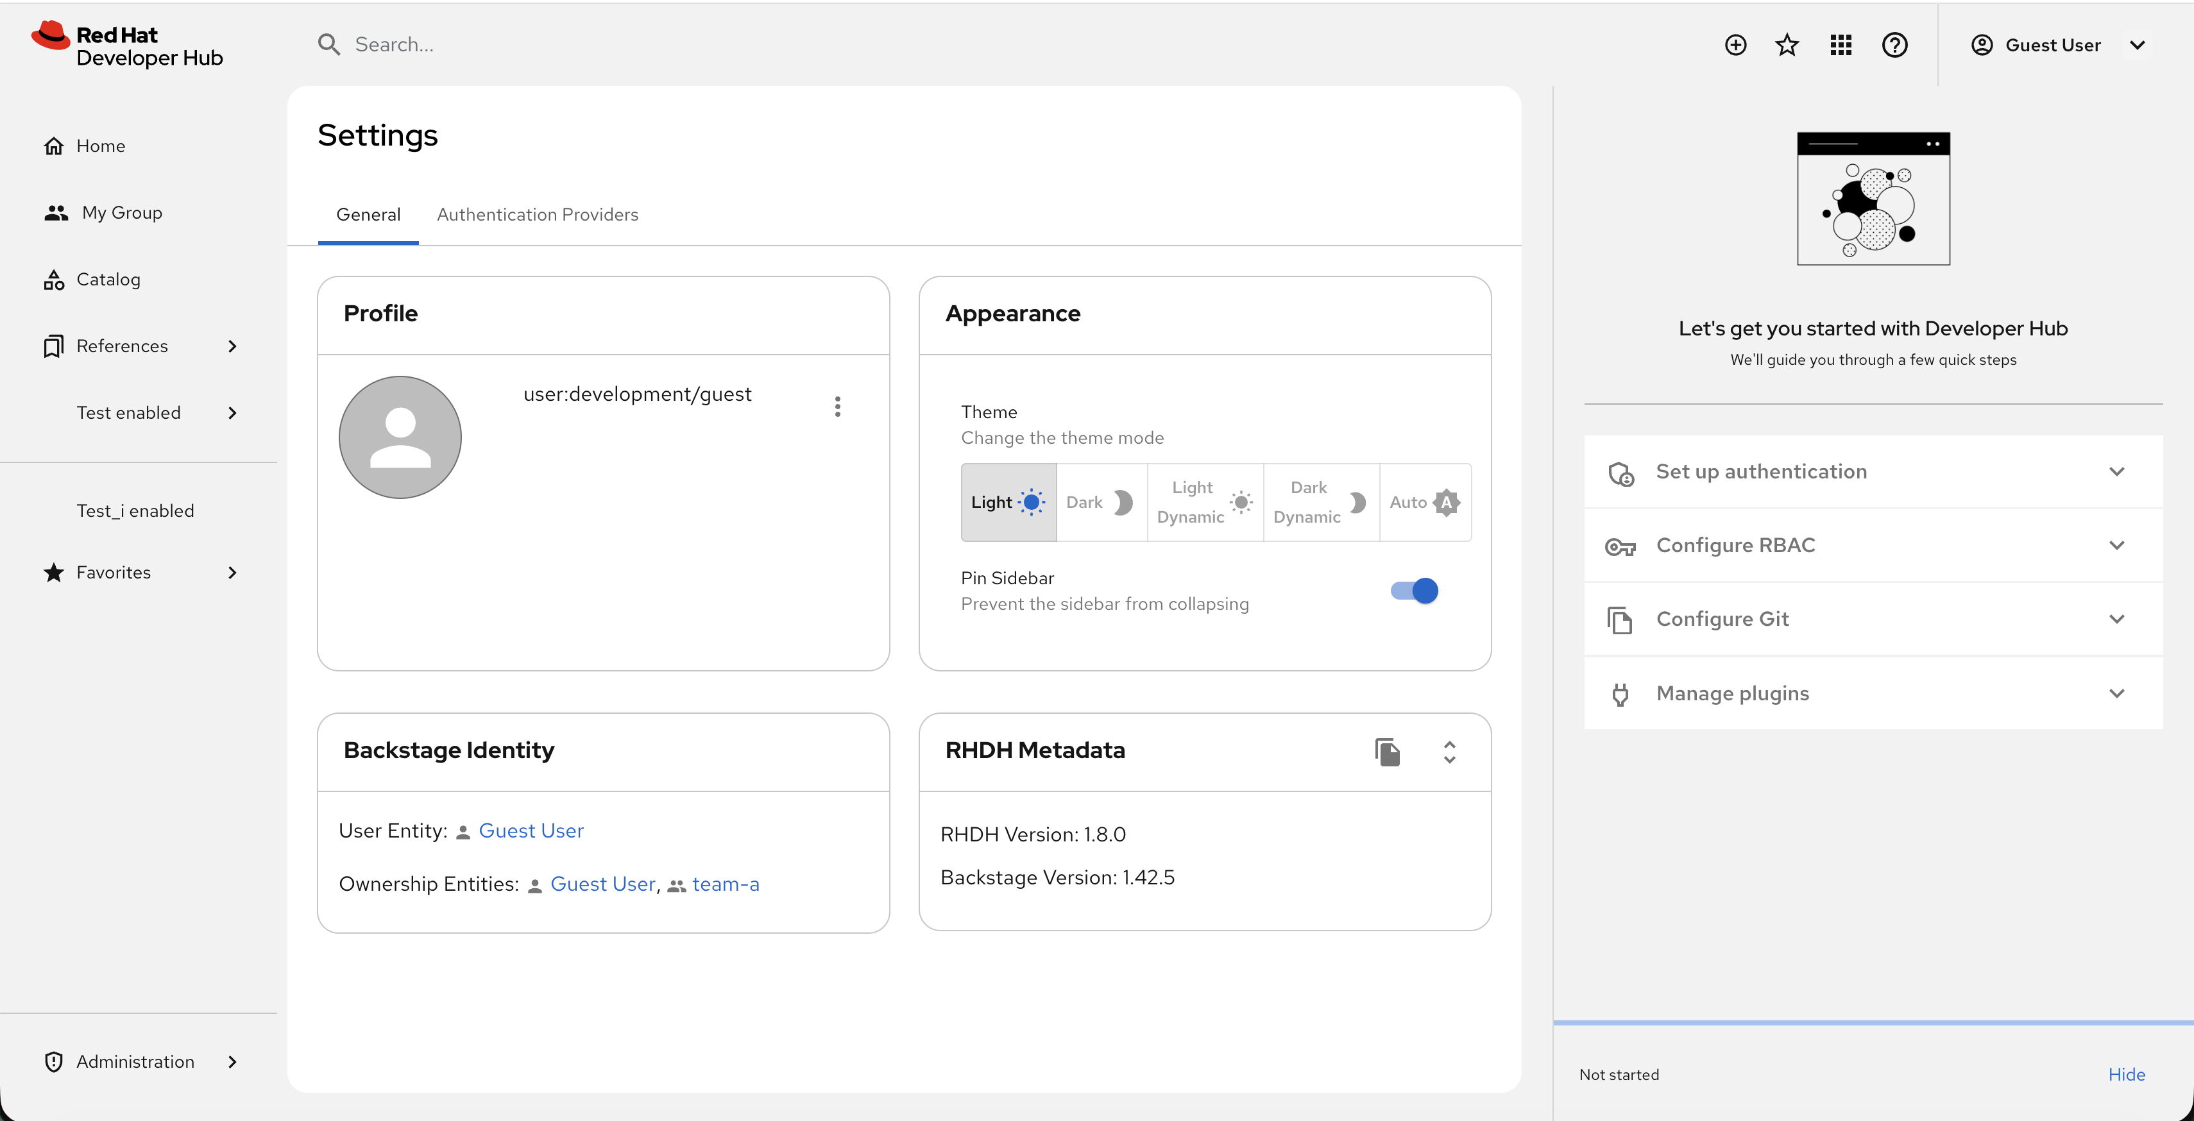
Task: Click the help question mark icon
Action: point(1894,44)
